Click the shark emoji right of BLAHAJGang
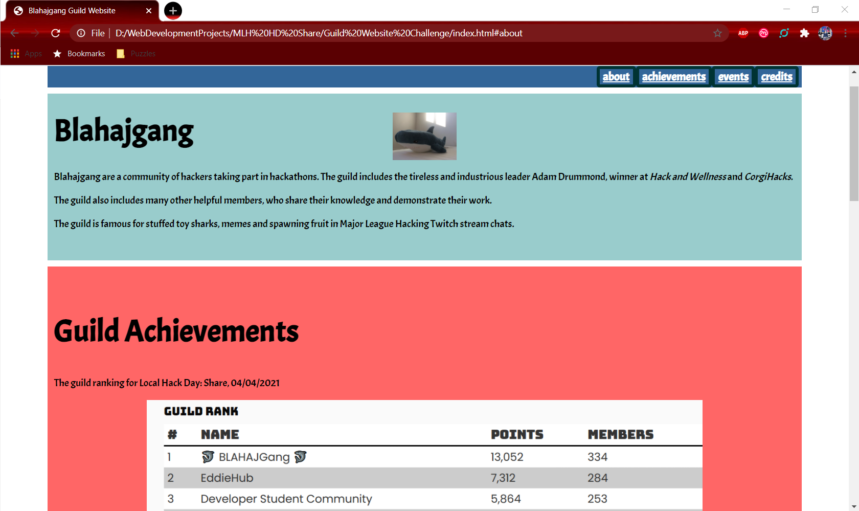The height and width of the screenshot is (511, 859). 300,457
